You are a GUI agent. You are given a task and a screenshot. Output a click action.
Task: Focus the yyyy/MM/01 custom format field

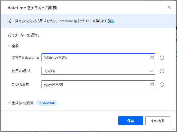(95, 84)
